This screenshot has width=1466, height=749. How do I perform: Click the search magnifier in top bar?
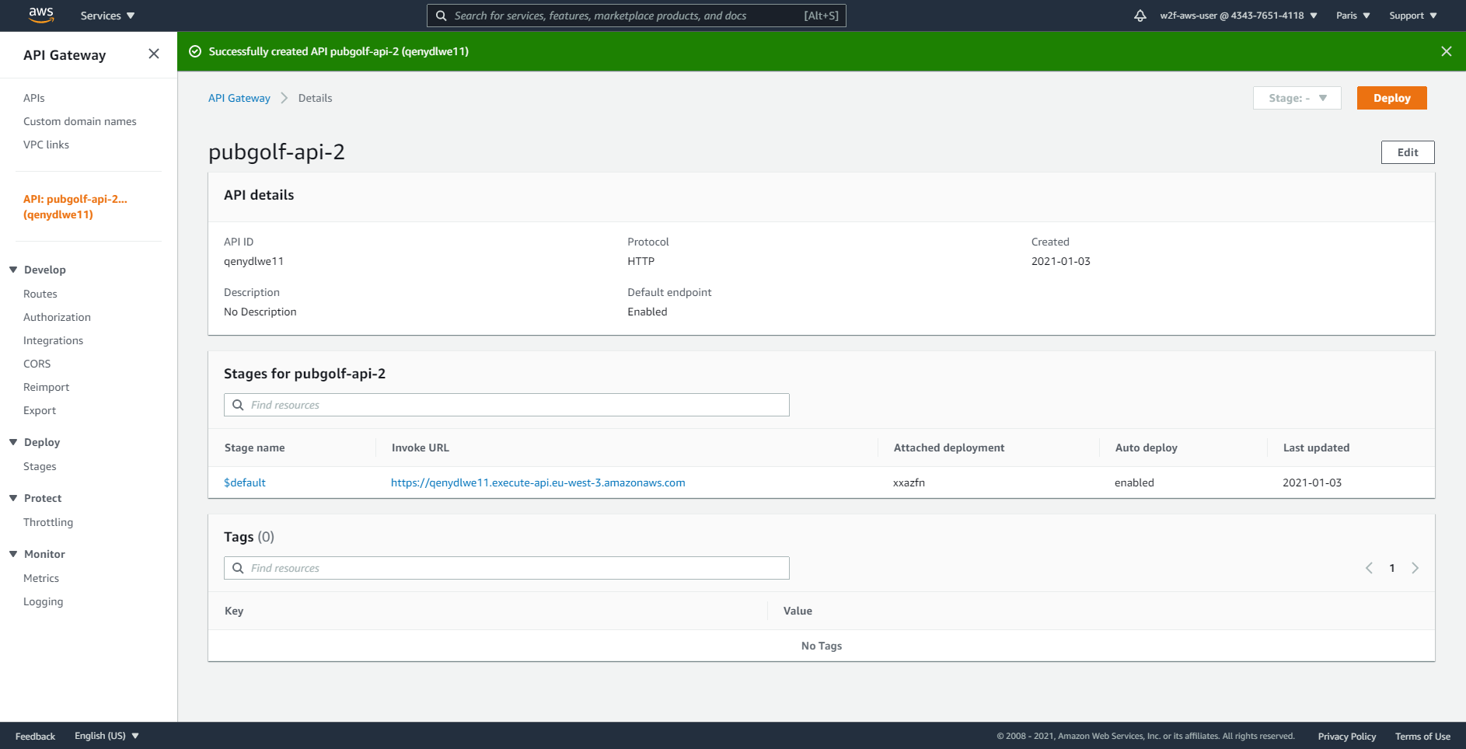441,16
